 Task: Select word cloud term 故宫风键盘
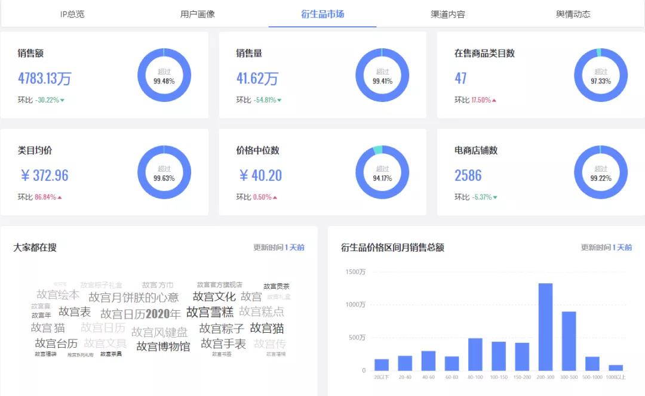pos(159,332)
